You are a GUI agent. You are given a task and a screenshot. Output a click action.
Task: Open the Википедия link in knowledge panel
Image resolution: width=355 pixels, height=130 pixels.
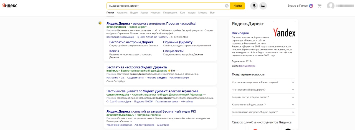point(240,33)
